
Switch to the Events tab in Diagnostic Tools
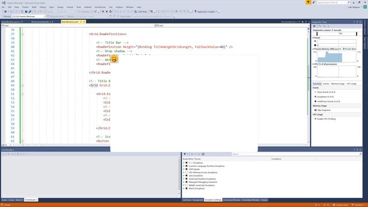click(326, 84)
